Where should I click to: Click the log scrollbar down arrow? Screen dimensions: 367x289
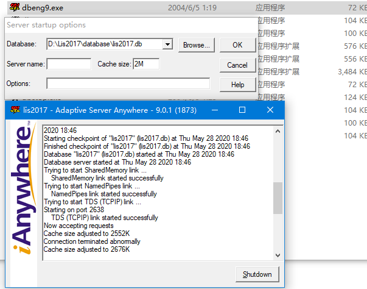tap(278, 255)
